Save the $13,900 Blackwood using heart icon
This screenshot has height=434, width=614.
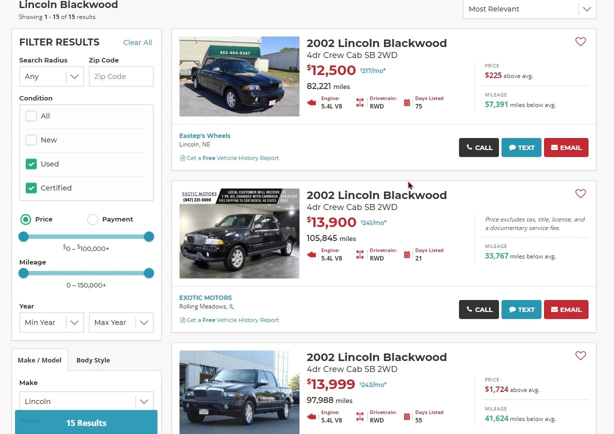580,194
